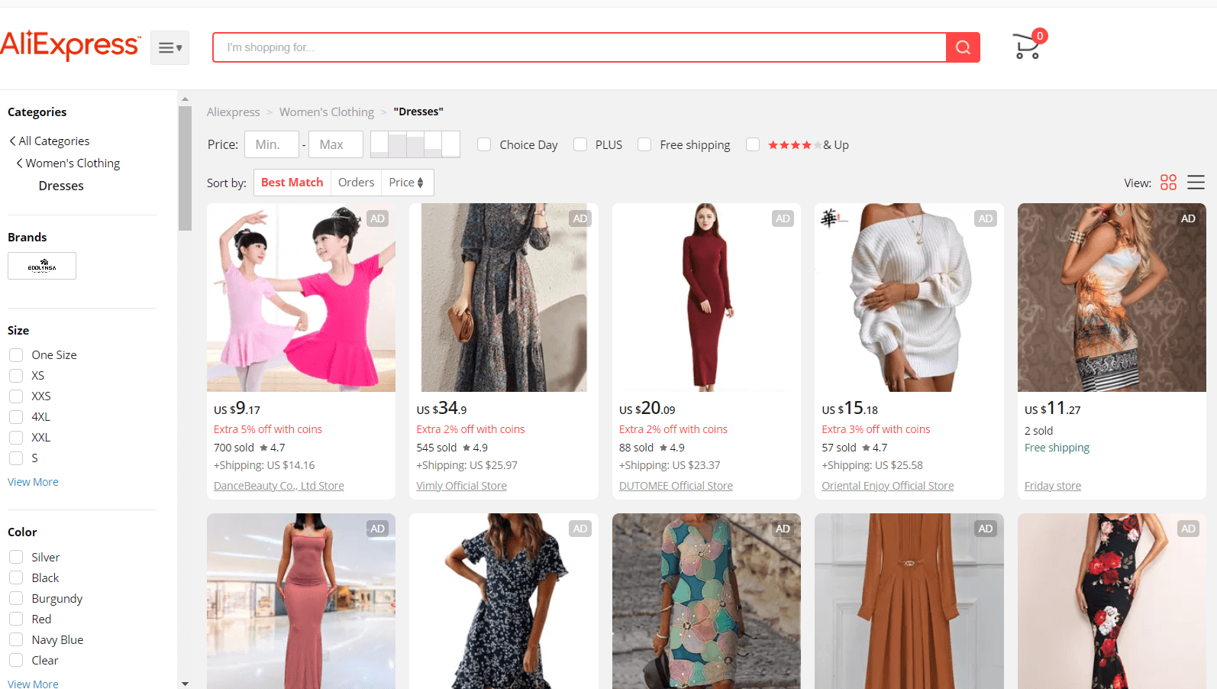Open the pink ballet dress thumbnail
The width and height of the screenshot is (1217, 689).
[x=301, y=297]
